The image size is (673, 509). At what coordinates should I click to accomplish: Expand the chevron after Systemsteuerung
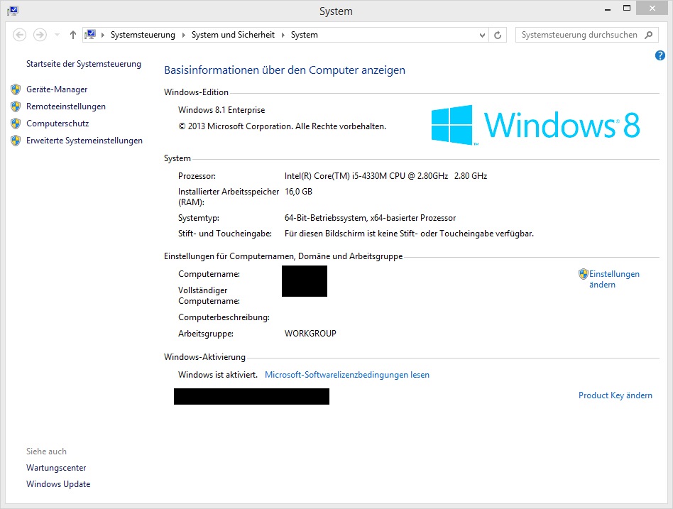pos(183,35)
